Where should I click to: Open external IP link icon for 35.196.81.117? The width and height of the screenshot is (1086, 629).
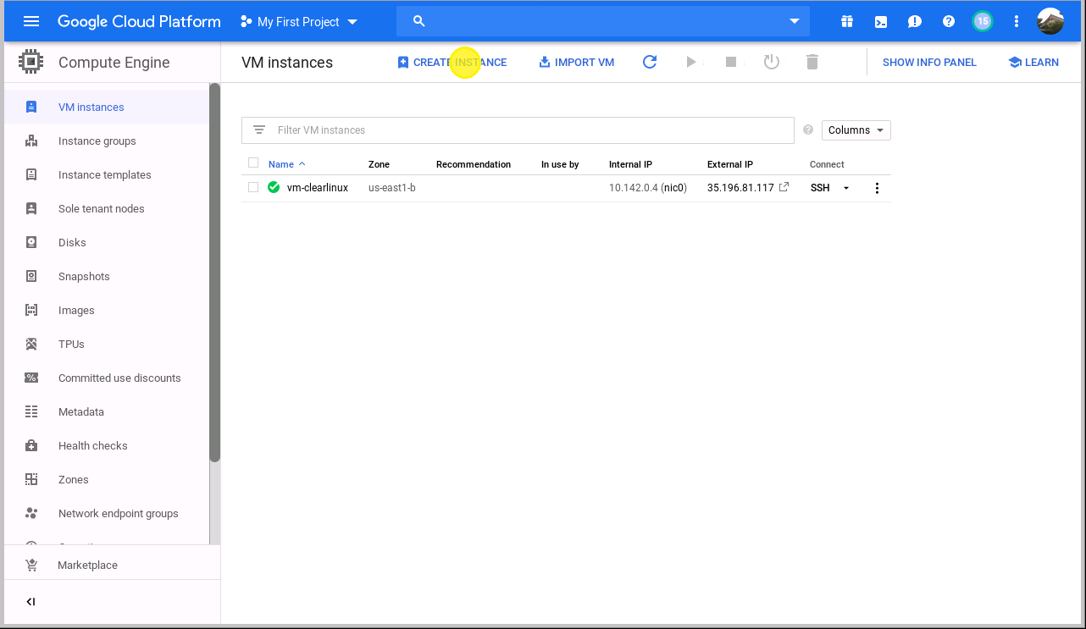click(784, 187)
